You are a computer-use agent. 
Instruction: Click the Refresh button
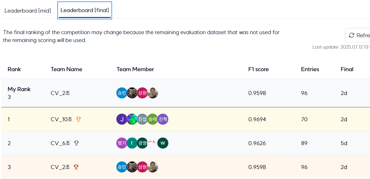(358, 35)
